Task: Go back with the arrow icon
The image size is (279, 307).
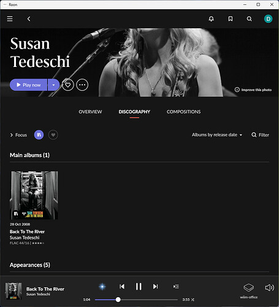Action: point(29,19)
